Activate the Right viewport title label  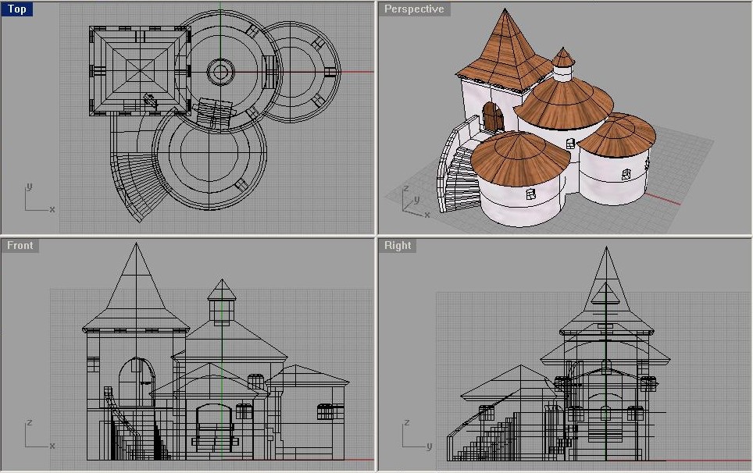pyautogui.click(x=397, y=245)
